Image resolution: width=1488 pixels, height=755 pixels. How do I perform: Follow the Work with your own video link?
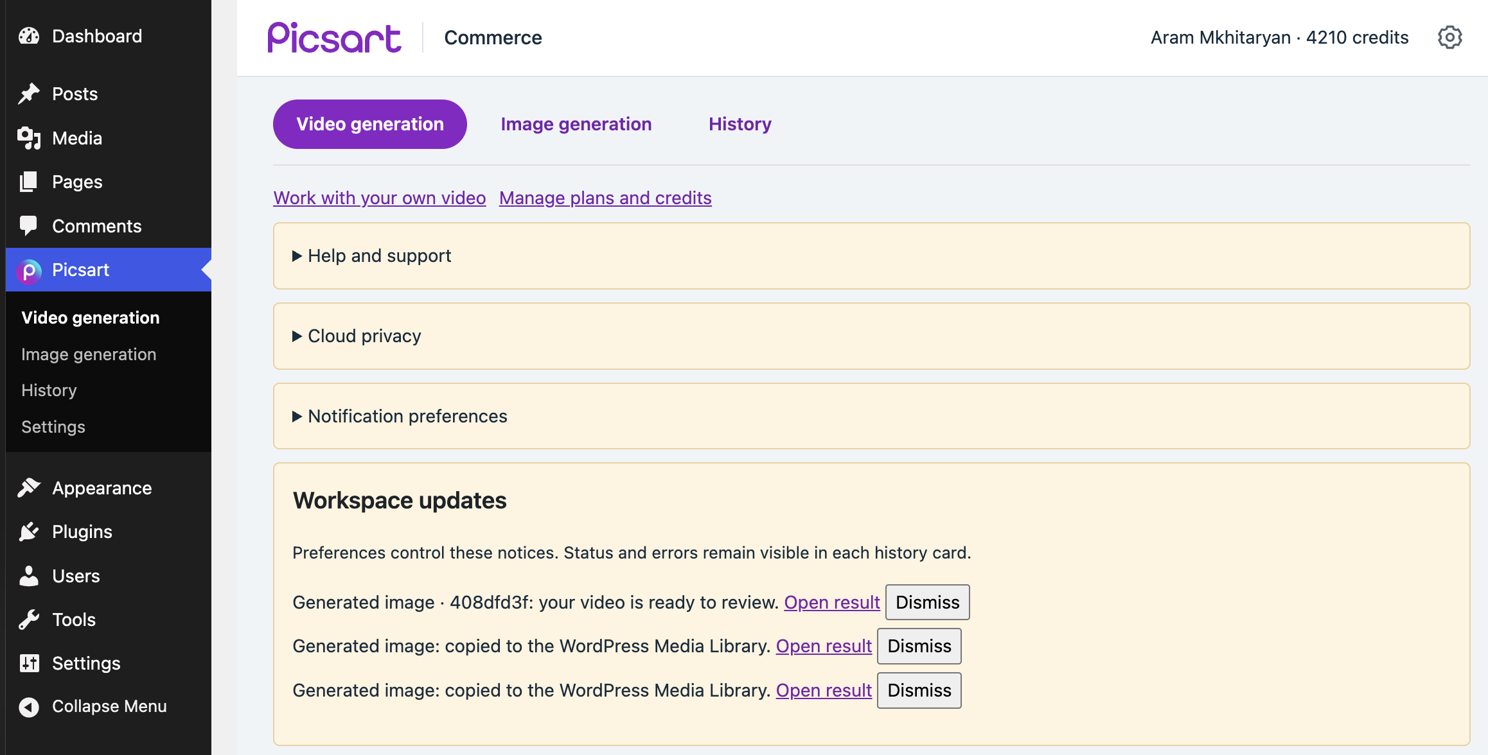(x=380, y=198)
